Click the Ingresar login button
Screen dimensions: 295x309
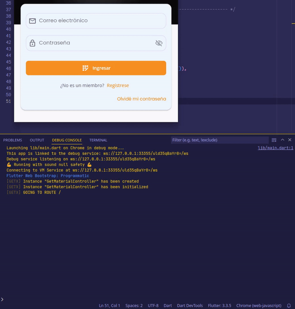[96, 68]
